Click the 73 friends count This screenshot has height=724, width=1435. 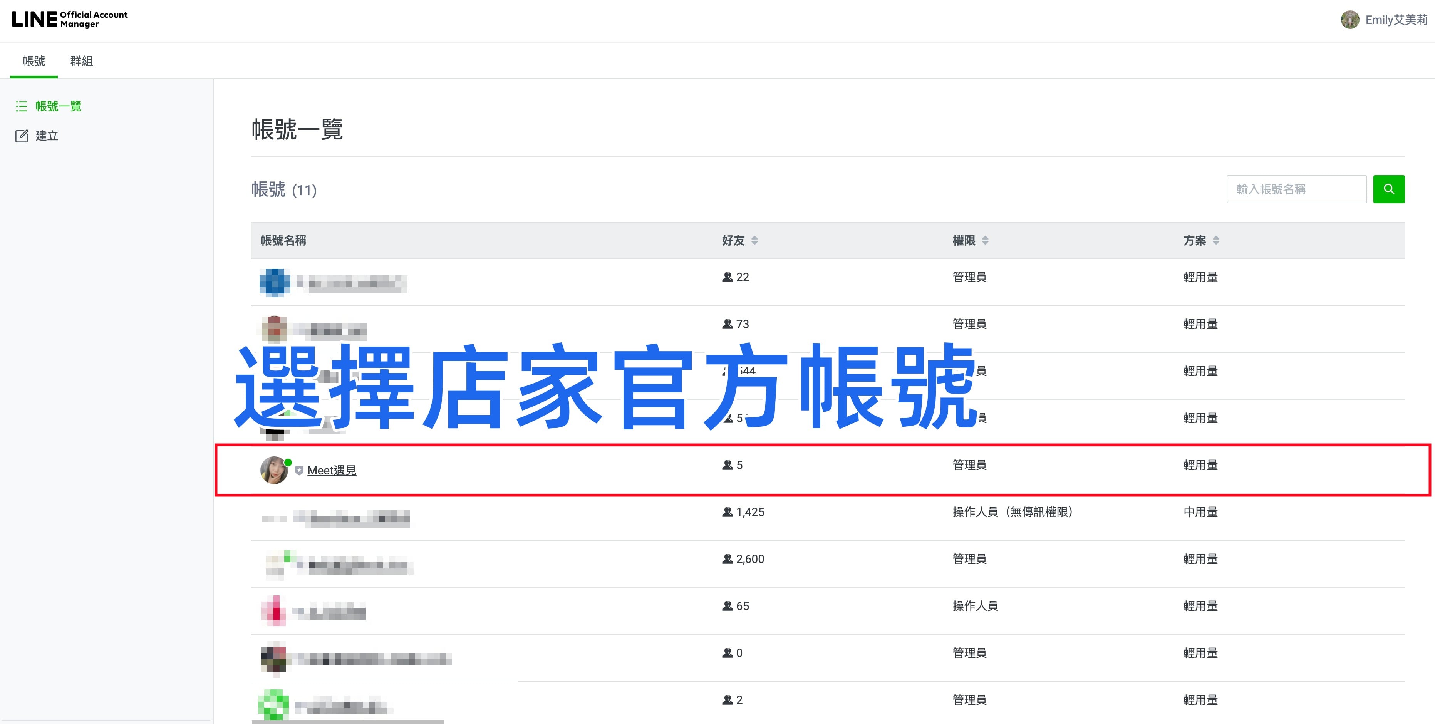743,324
